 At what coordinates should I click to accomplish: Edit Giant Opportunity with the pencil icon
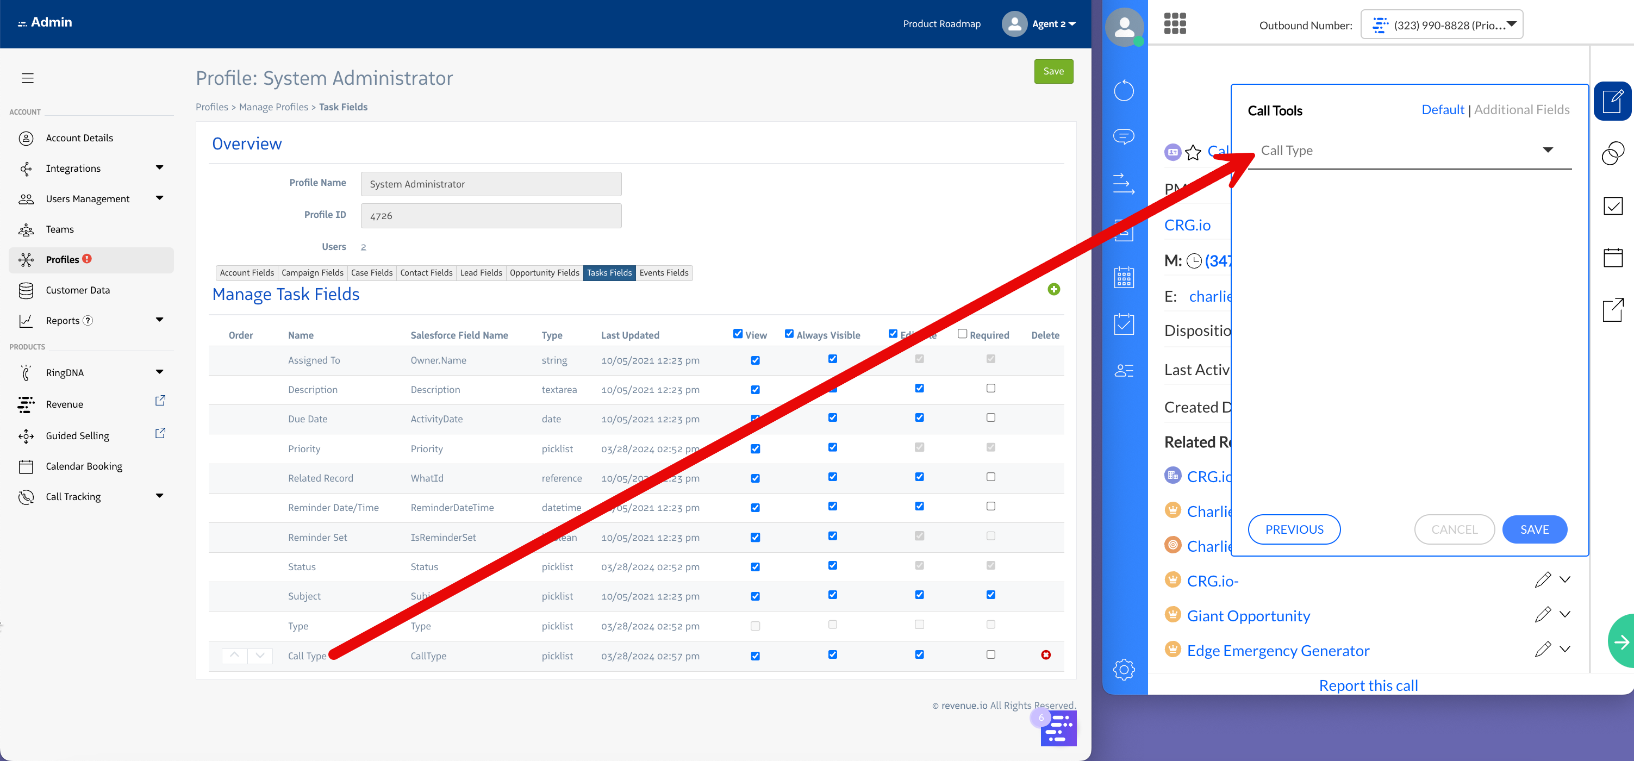click(1543, 614)
